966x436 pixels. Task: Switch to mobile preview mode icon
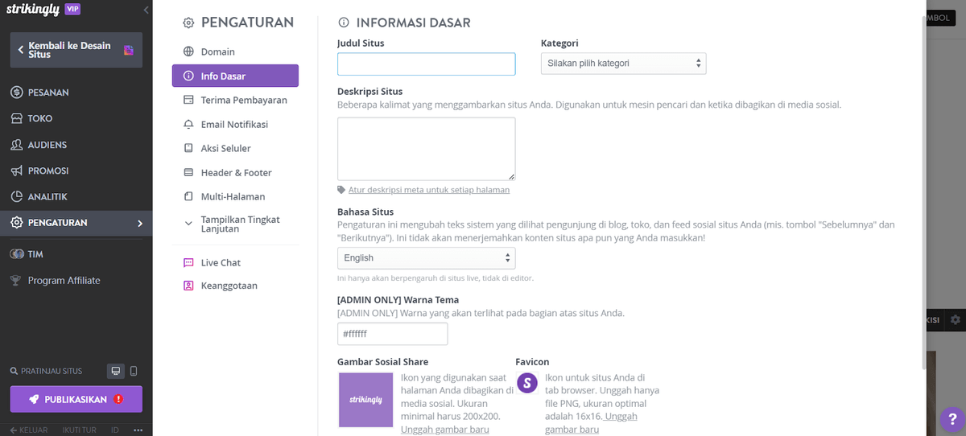[134, 371]
